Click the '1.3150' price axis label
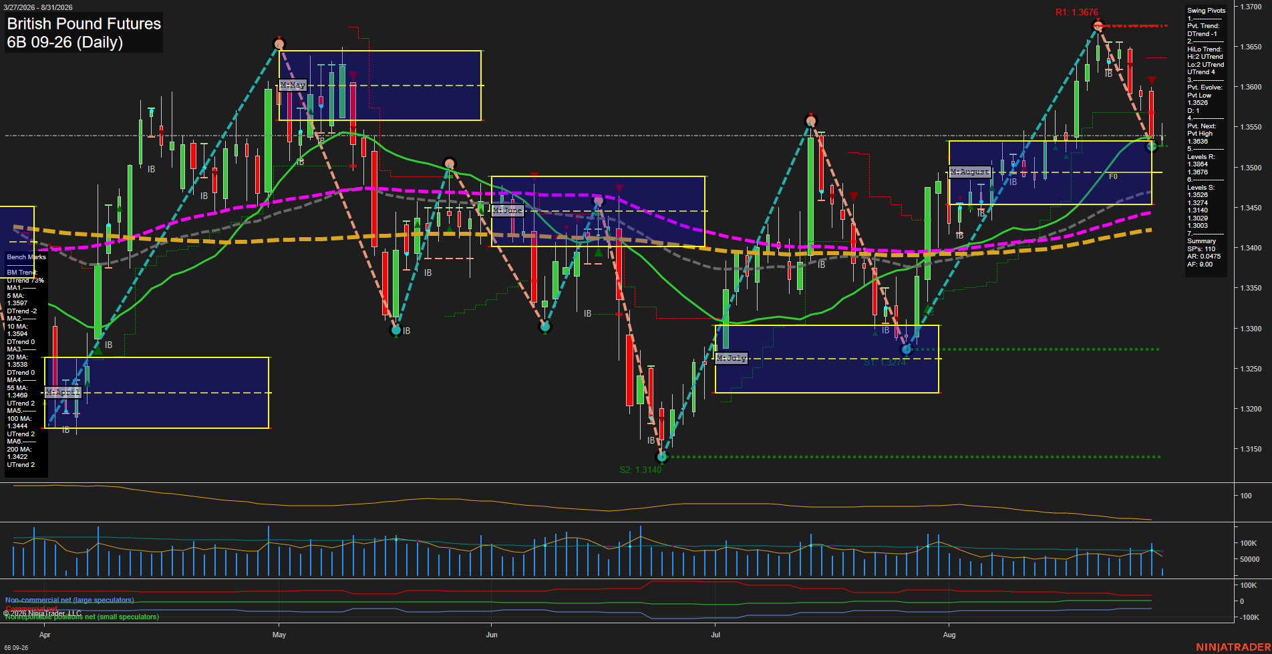This screenshot has height=654, width=1272. [1251, 449]
